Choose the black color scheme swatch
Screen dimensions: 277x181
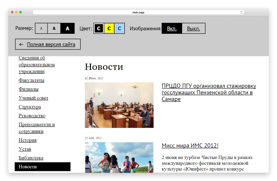click(x=99, y=28)
